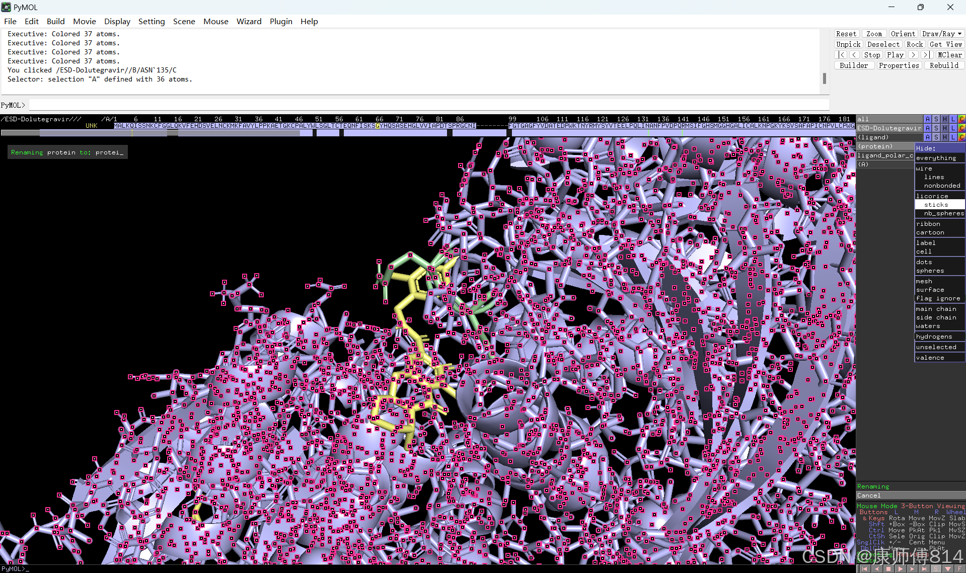The width and height of the screenshot is (966, 573).
Task: Toggle the (ligand) selection on or off
Action: [889, 137]
